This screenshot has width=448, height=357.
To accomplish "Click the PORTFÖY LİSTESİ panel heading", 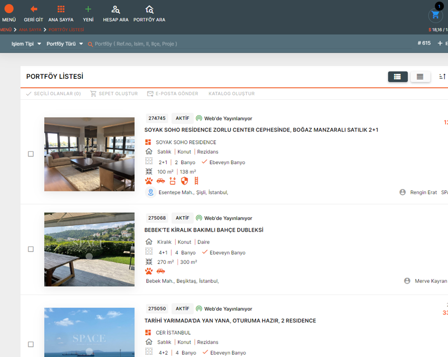I will [55, 76].
